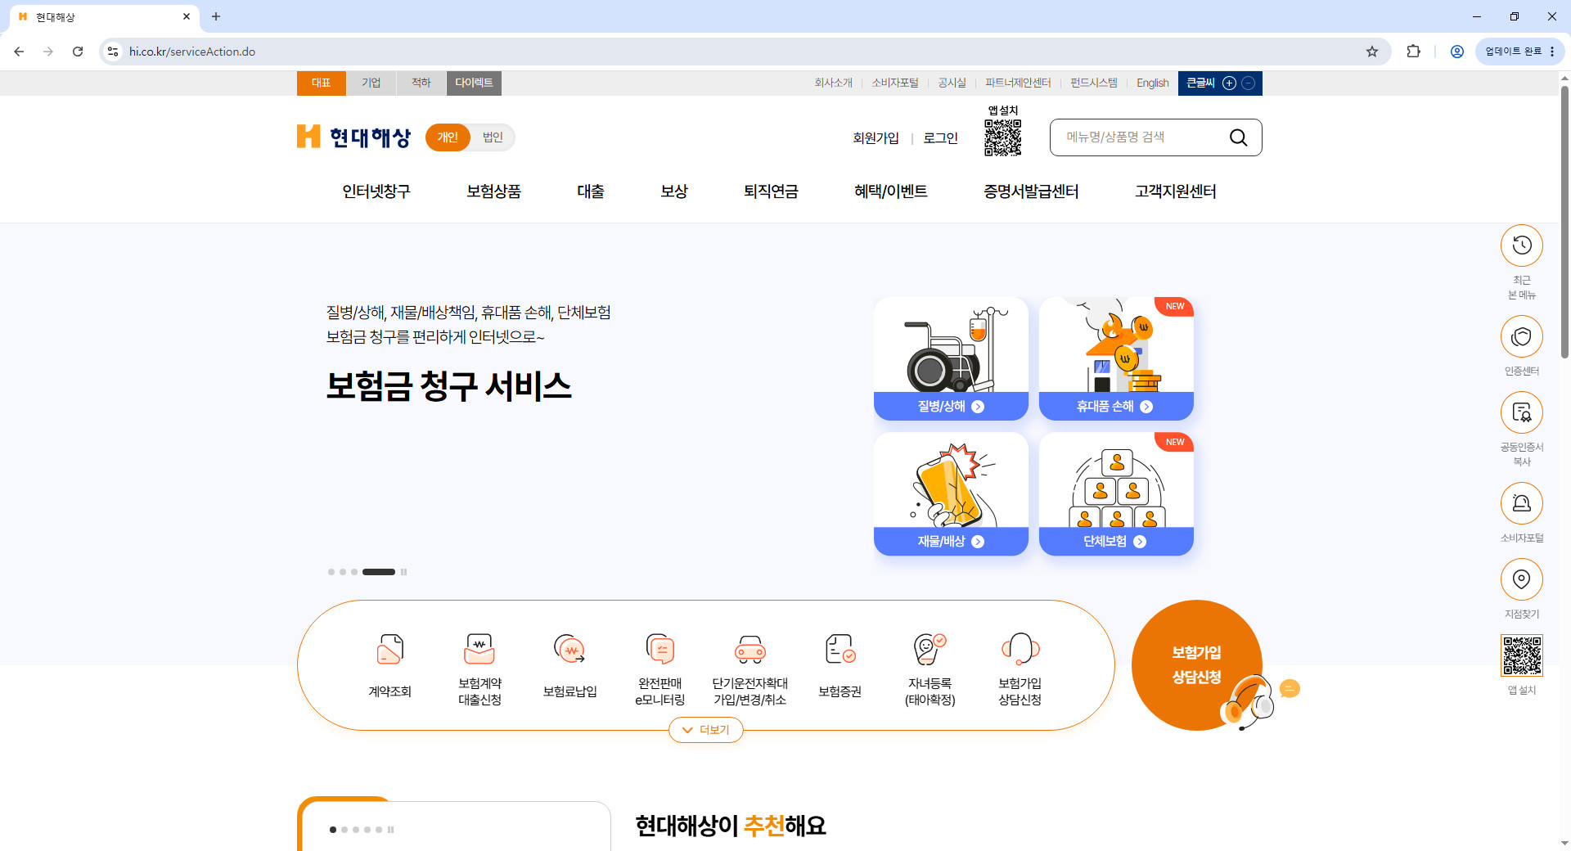Image resolution: width=1571 pixels, height=851 pixels.
Task: Click the 로그인 link
Action: tap(940, 138)
